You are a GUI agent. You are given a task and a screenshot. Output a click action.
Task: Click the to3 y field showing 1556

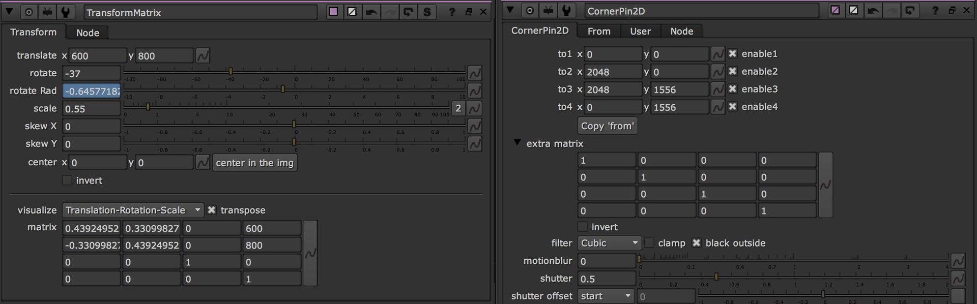(x=679, y=89)
